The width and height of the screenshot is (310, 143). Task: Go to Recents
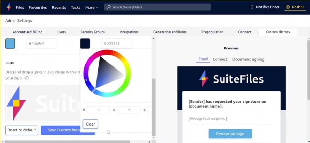[59, 7]
